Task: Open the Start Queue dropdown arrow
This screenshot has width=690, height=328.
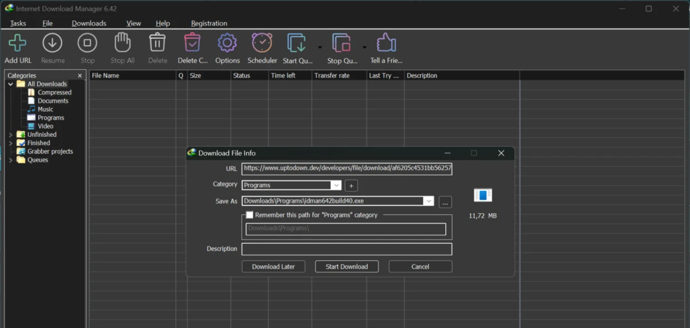Action: point(320,48)
